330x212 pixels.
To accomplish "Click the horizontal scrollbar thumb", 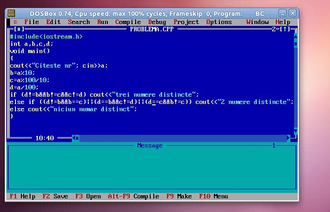I will [x=77, y=138].
